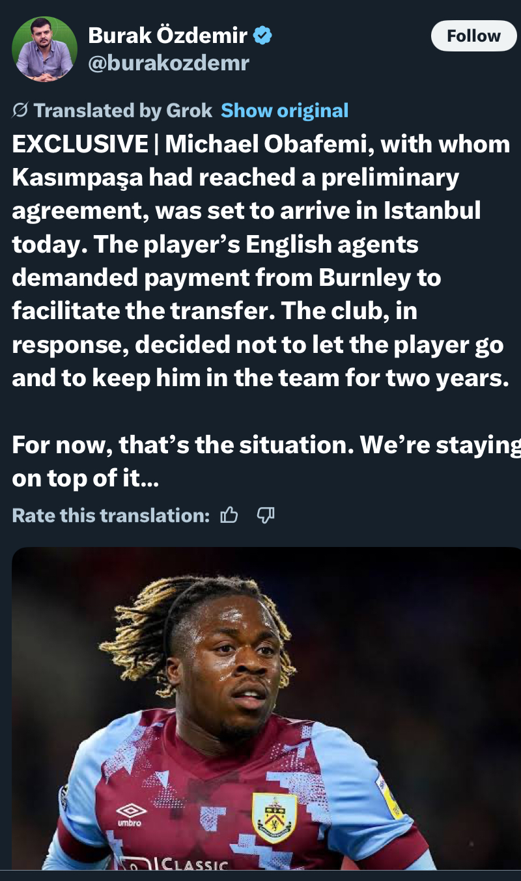
Task: Open the attached player photo
Action: (266, 708)
